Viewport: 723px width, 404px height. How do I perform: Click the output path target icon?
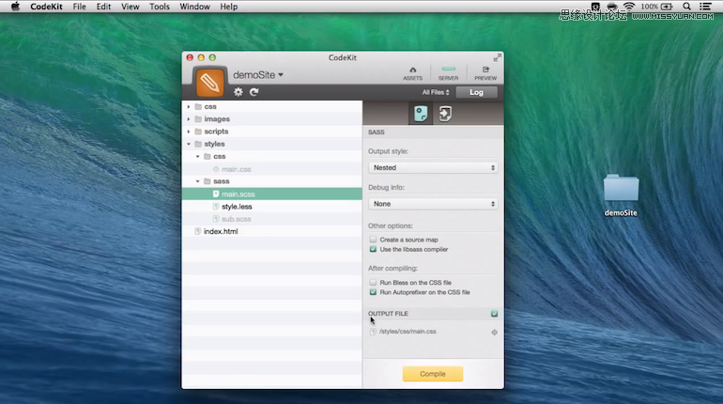494,332
